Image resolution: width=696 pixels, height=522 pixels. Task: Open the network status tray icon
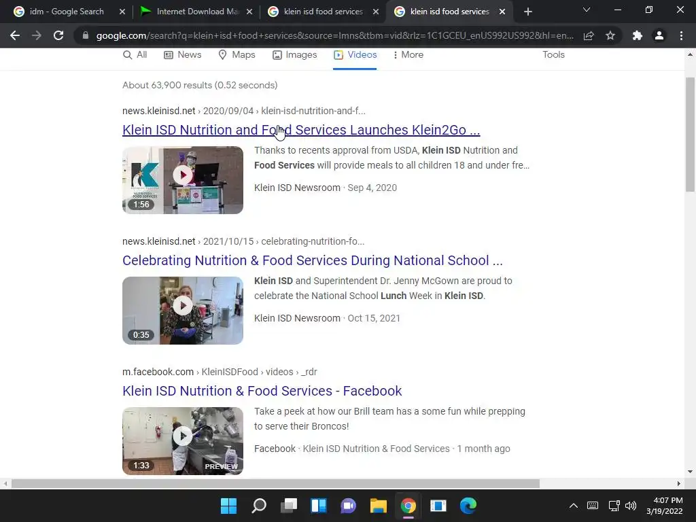click(x=614, y=506)
